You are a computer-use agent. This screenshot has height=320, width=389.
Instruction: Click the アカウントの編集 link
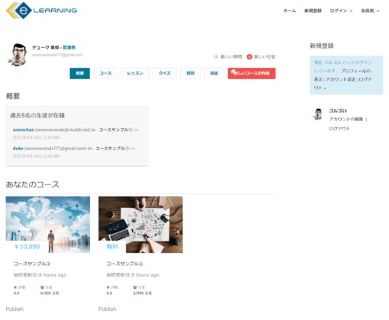click(346, 119)
